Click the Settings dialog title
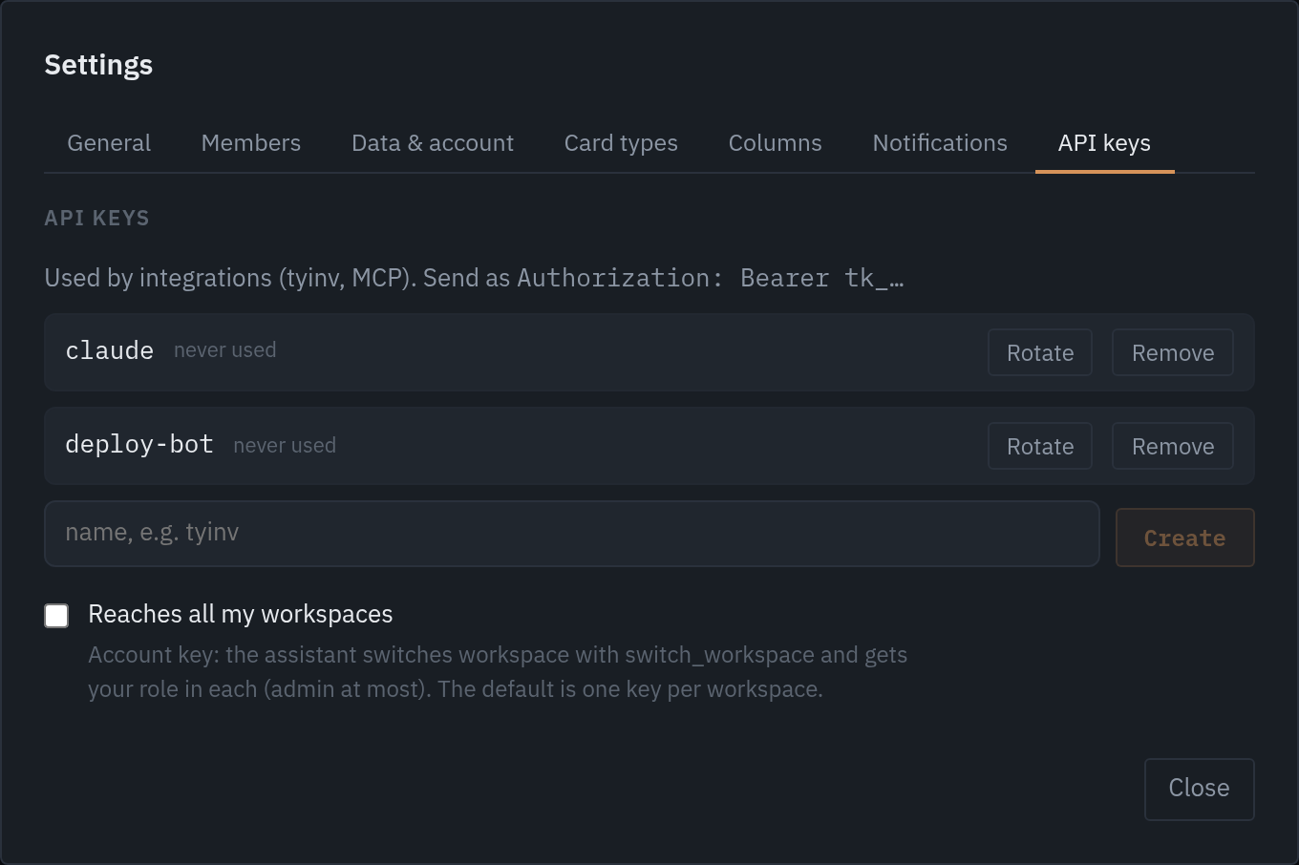 pos(98,65)
